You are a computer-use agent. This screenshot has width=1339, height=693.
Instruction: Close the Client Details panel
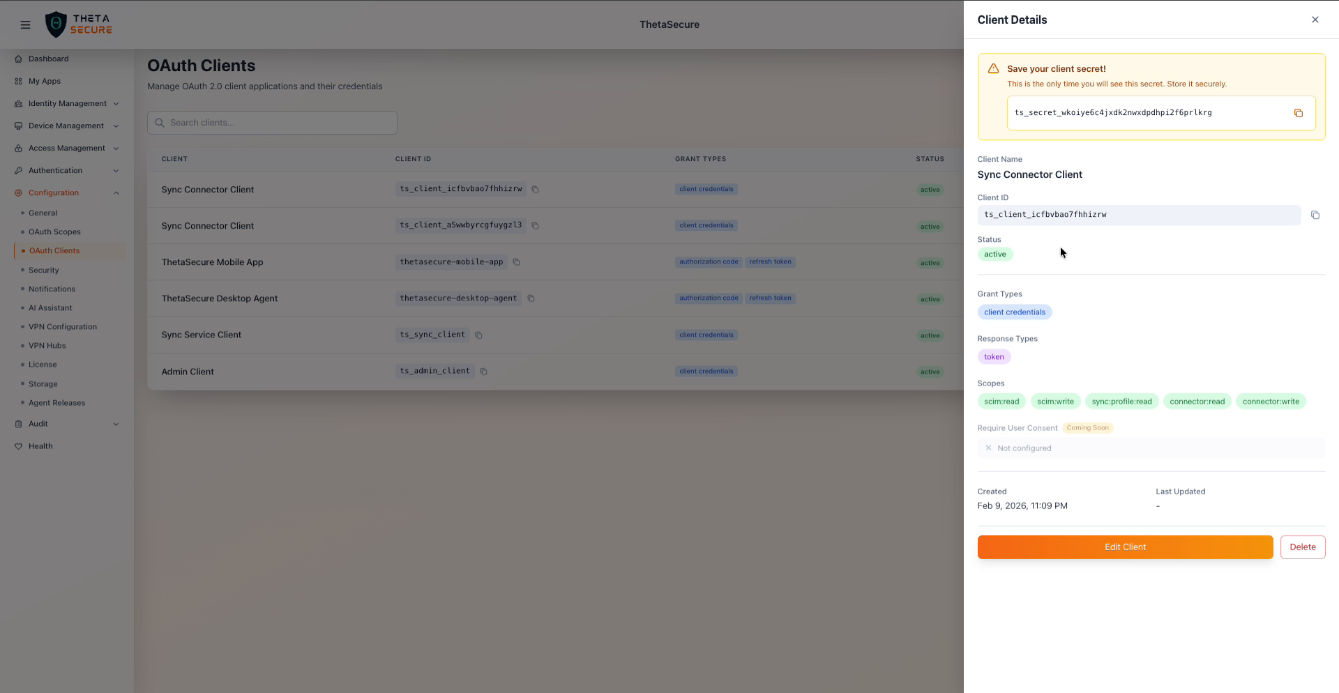tap(1315, 20)
